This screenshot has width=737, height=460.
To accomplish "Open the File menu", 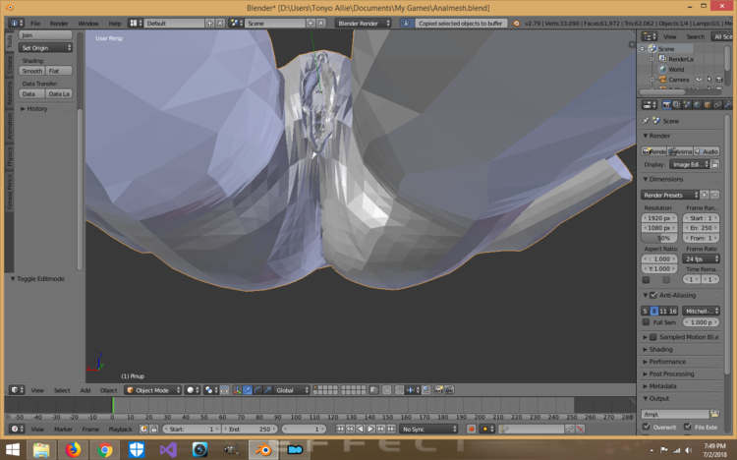I will (x=35, y=23).
